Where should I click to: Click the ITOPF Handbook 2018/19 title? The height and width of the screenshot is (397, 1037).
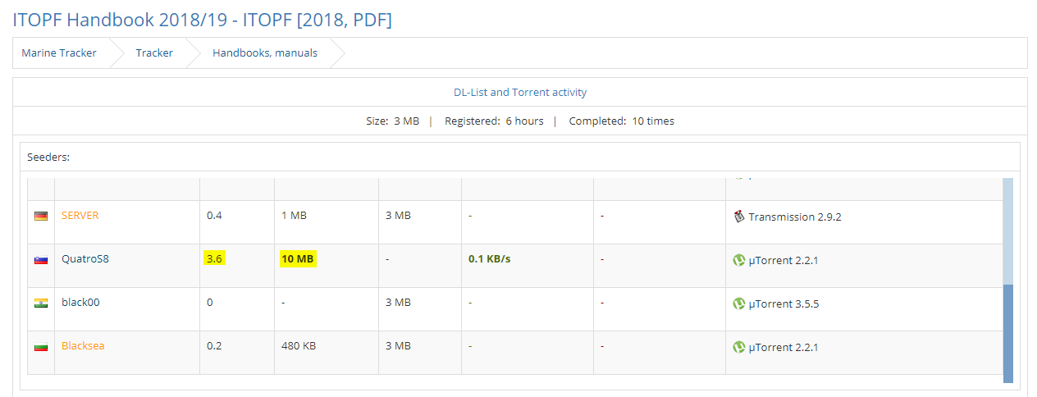coord(202,18)
